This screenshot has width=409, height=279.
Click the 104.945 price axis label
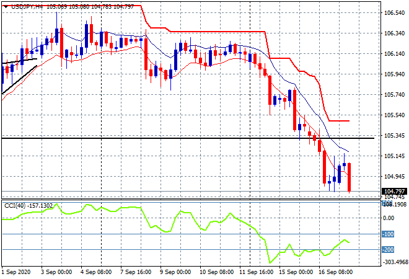click(394, 177)
